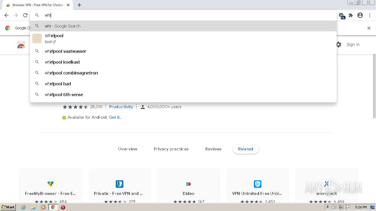Screen dimensions: 376x211
Task: Click the network tray icon
Action: [341, 207]
